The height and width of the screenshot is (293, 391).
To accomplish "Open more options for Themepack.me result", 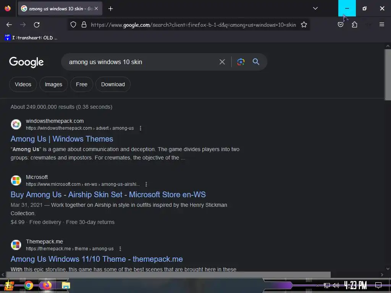I will pyautogui.click(x=120, y=249).
